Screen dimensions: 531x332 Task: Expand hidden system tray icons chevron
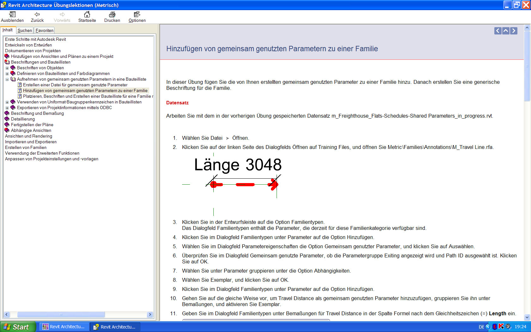(488, 327)
